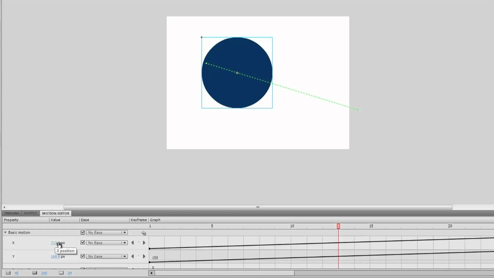
Task: Click the Expanded Graph Size icon beside 200
Action: [35, 273]
